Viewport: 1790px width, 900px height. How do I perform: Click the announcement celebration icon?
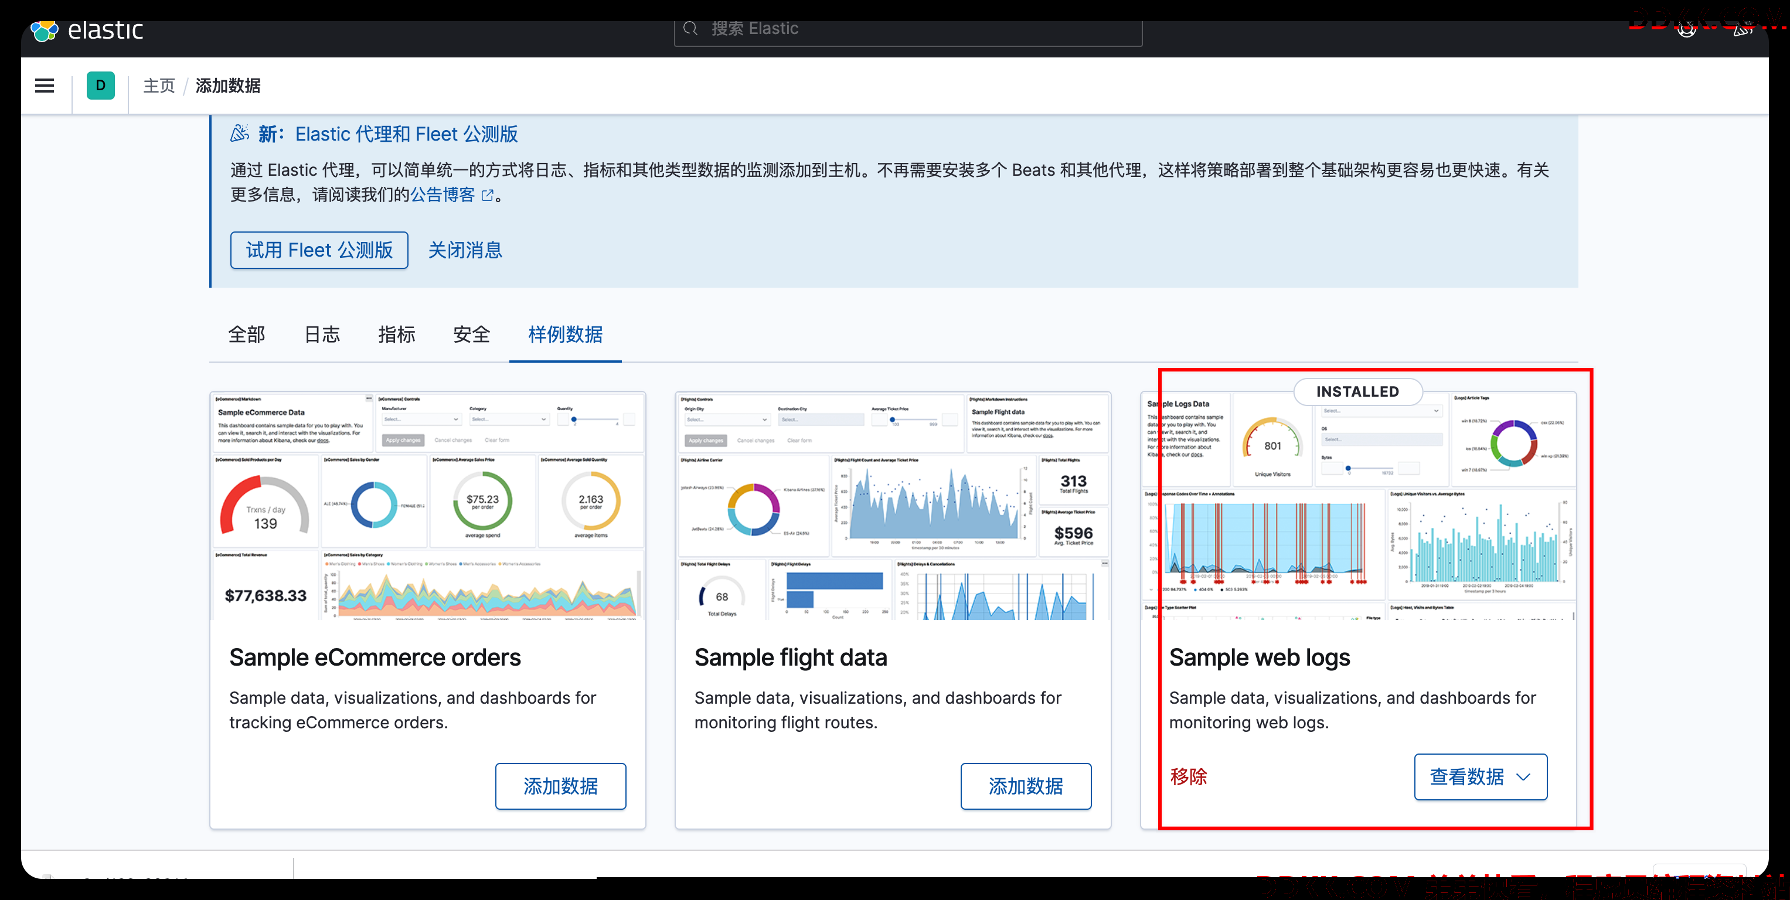click(240, 134)
